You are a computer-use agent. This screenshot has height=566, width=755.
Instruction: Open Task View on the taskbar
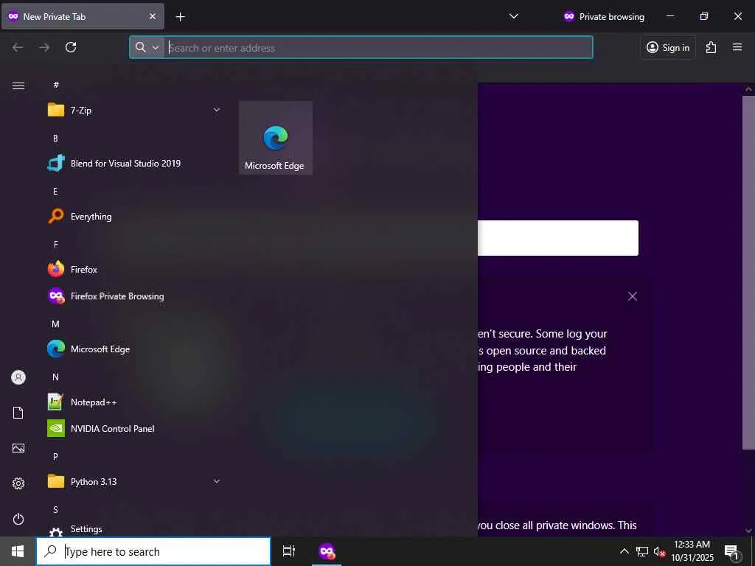pyautogui.click(x=289, y=551)
